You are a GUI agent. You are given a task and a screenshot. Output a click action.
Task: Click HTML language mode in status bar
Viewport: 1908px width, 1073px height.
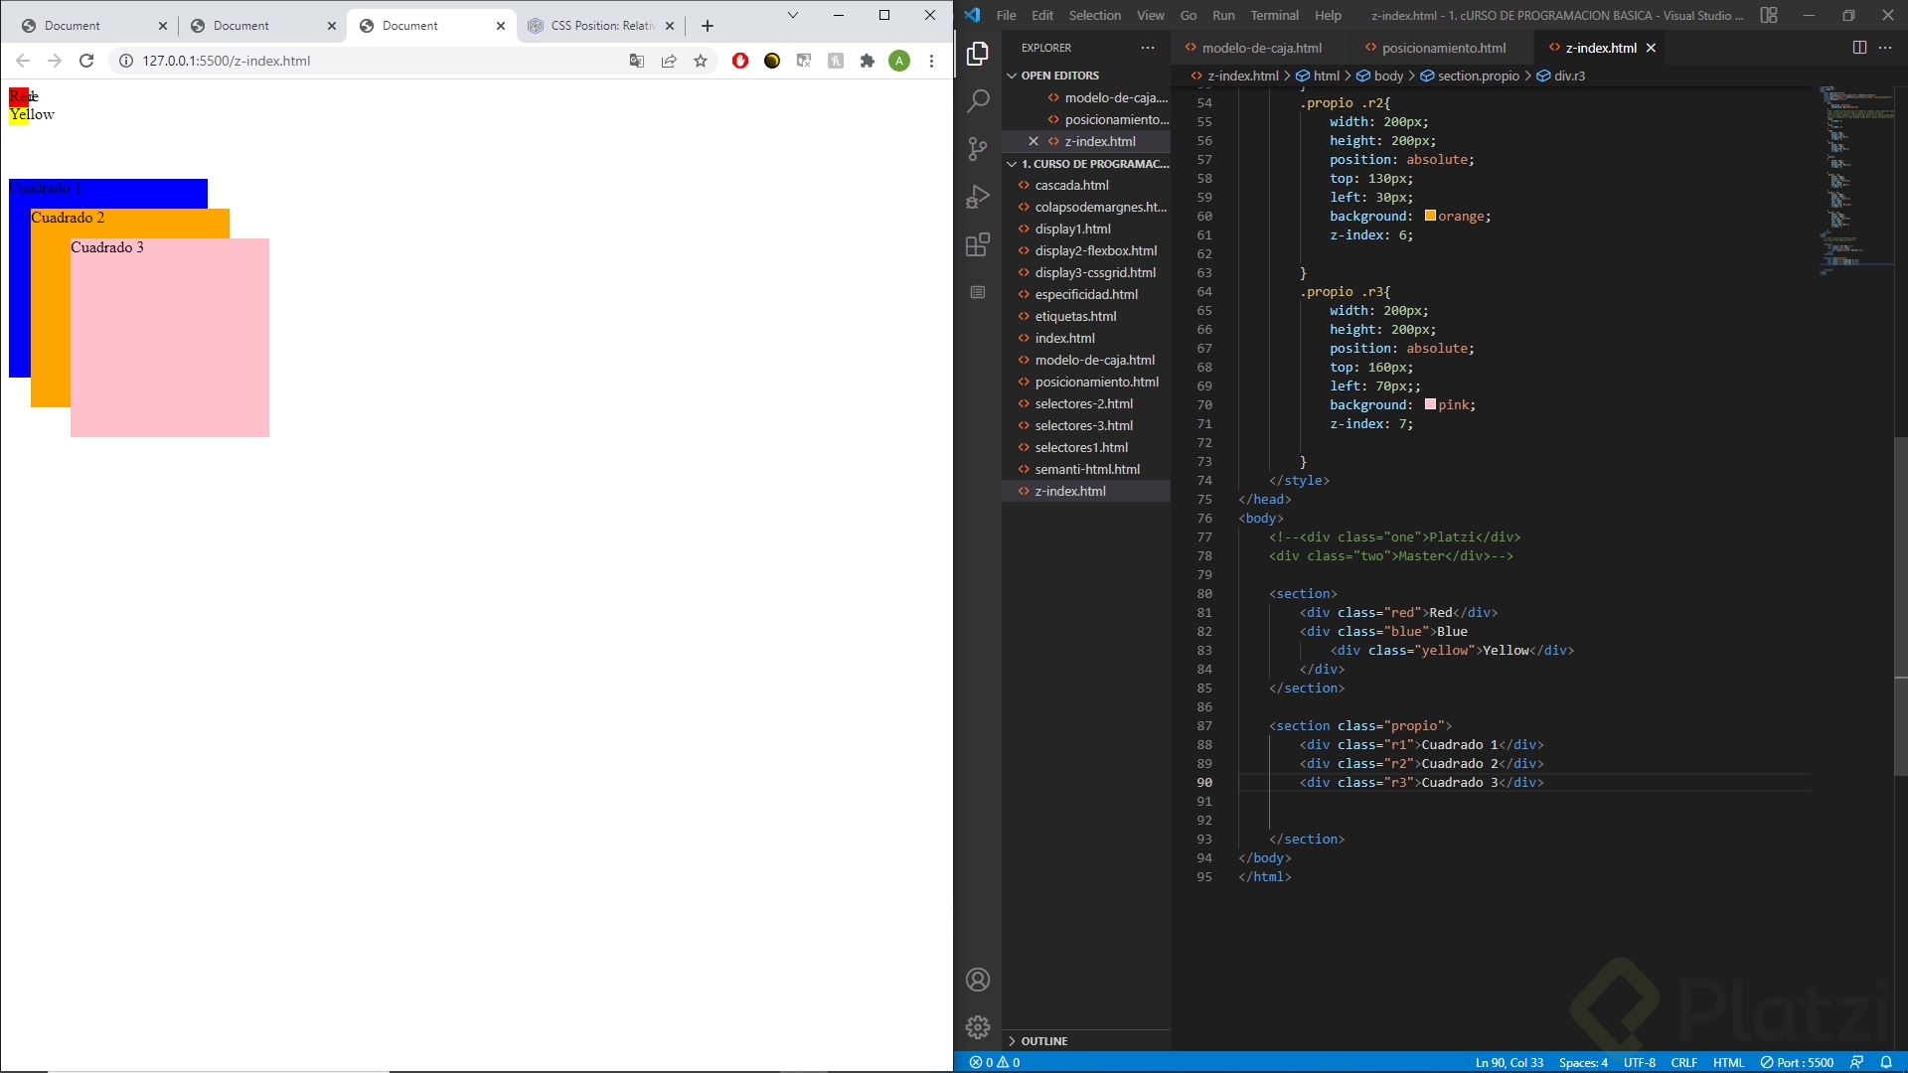point(1729,1062)
